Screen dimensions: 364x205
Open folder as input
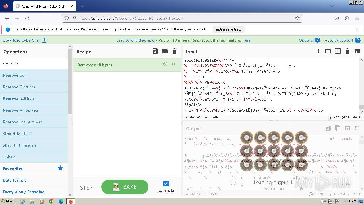pyautogui.click(x=328, y=51)
